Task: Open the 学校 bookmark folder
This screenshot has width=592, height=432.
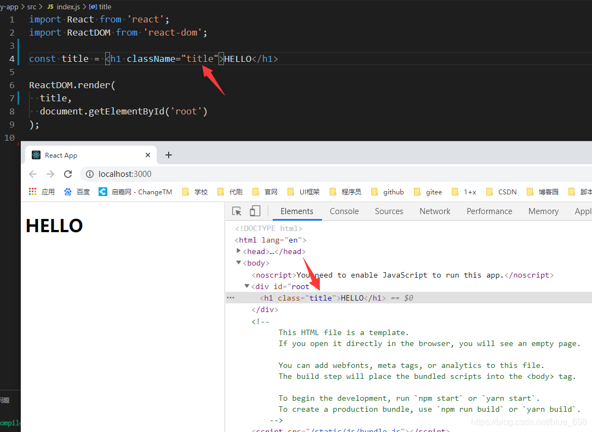Action: click(x=195, y=192)
